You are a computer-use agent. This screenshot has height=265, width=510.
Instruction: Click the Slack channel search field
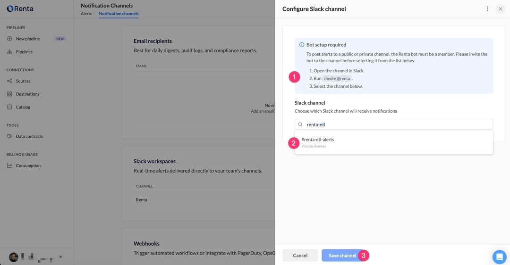tap(397, 124)
